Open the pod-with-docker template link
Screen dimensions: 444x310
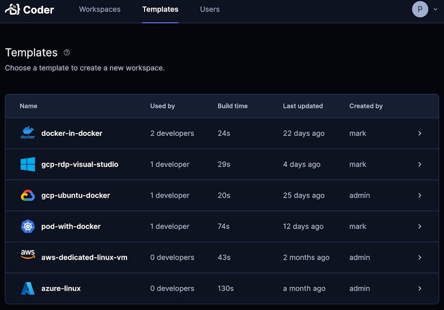71,226
